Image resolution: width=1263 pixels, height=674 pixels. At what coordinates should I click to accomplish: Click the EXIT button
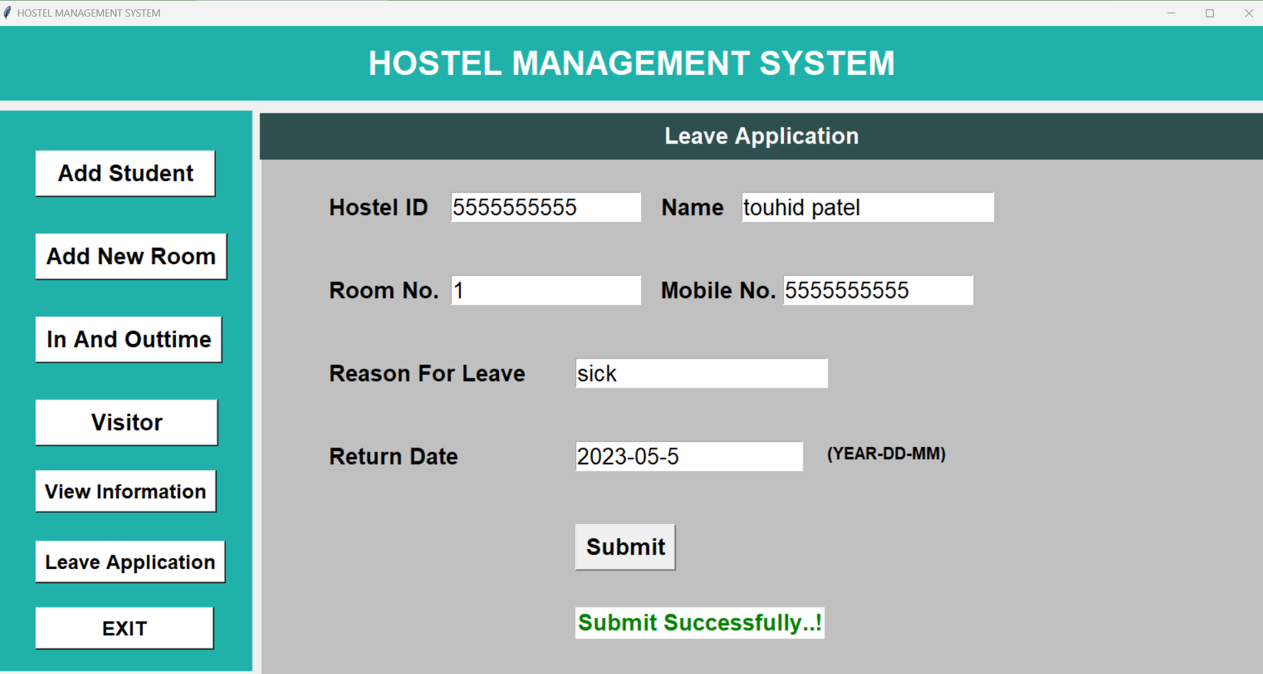tap(124, 628)
